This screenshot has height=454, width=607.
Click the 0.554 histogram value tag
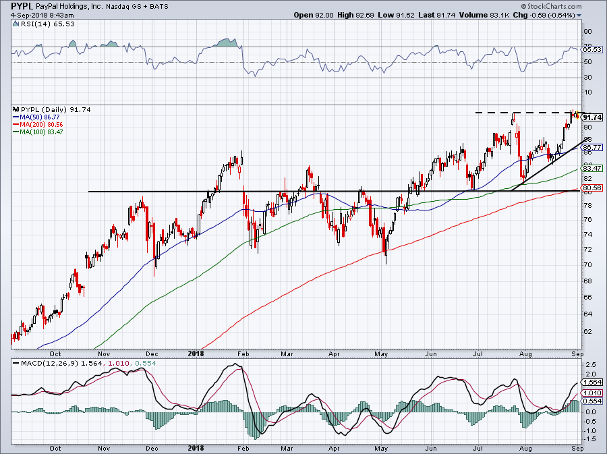592,401
